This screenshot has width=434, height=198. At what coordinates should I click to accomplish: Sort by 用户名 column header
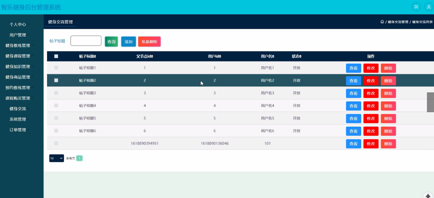coord(267,56)
